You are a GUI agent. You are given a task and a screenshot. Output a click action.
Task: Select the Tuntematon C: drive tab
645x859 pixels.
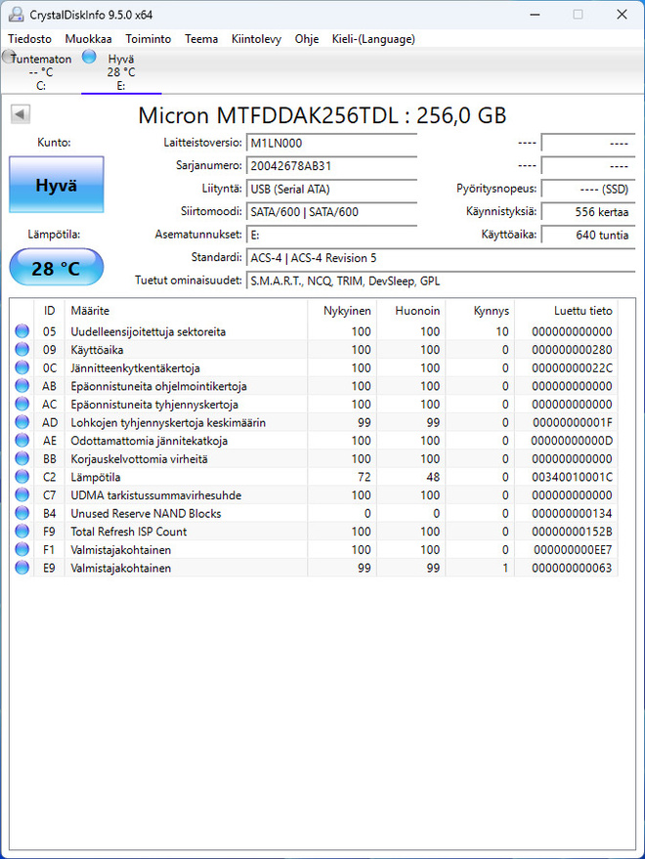click(40, 71)
